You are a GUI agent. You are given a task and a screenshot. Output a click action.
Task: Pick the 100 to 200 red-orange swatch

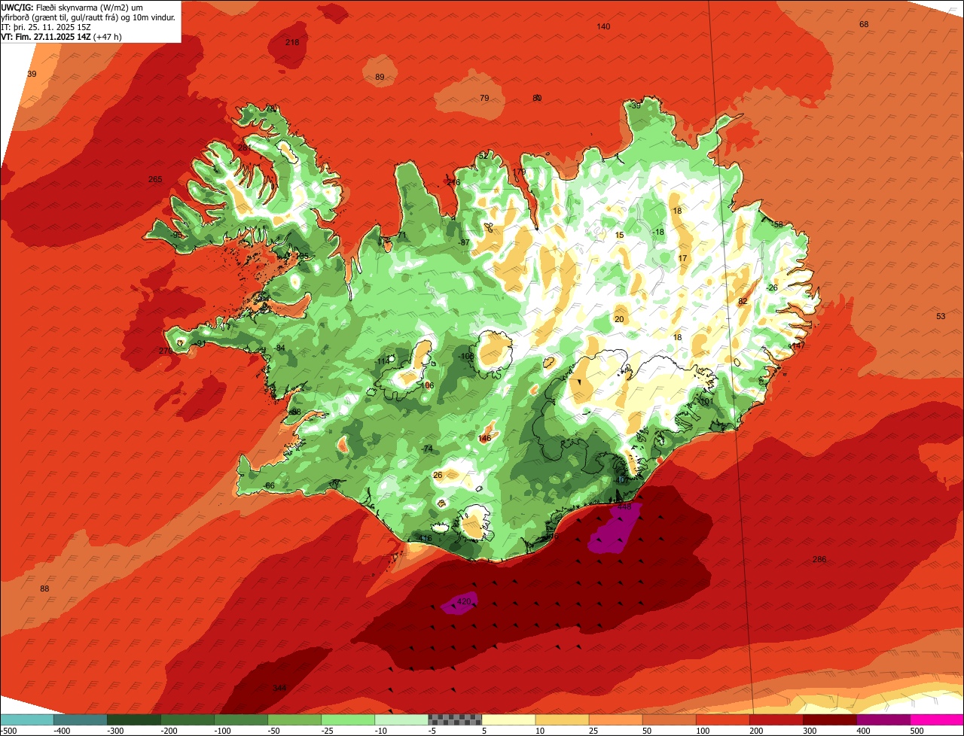[722, 719]
